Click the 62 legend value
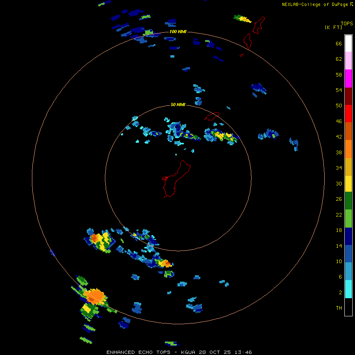The height and width of the screenshot is (355, 355). (339, 59)
